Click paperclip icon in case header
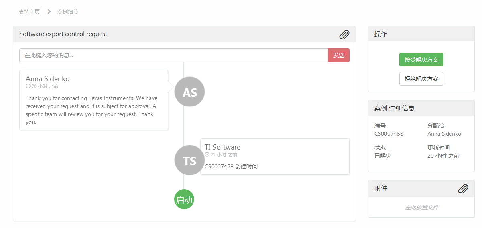 344,34
